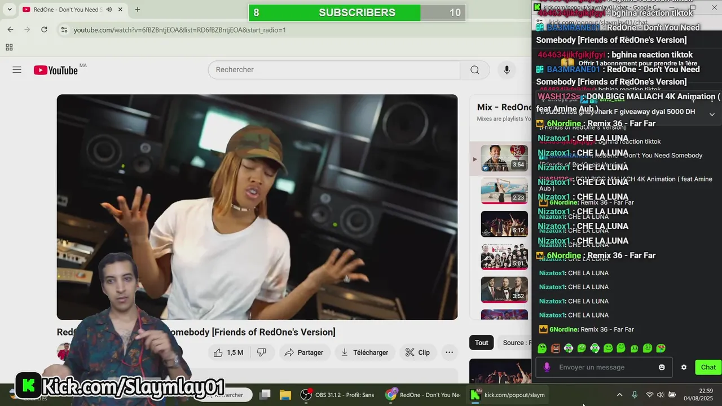Open Wi-Fi network settings in tray
Image resolution: width=722 pixels, height=406 pixels.
pyautogui.click(x=650, y=395)
